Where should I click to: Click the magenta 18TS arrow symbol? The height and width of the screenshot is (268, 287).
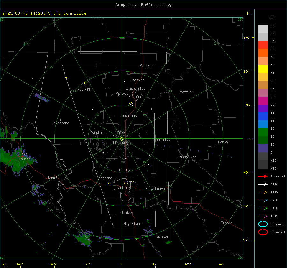(263, 216)
